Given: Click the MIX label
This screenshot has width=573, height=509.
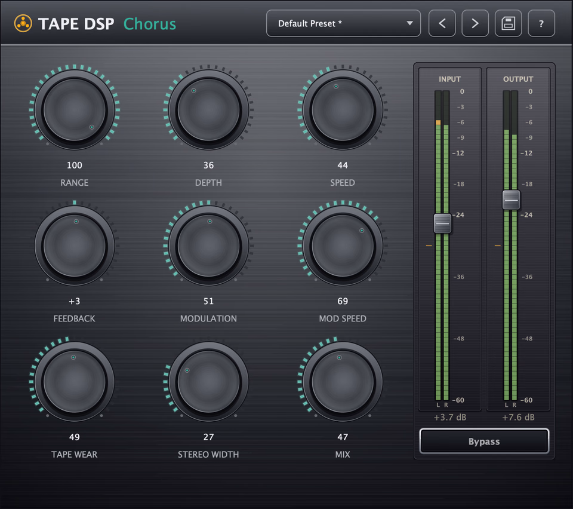Looking at the screenshot, I should tap(343, 455).
